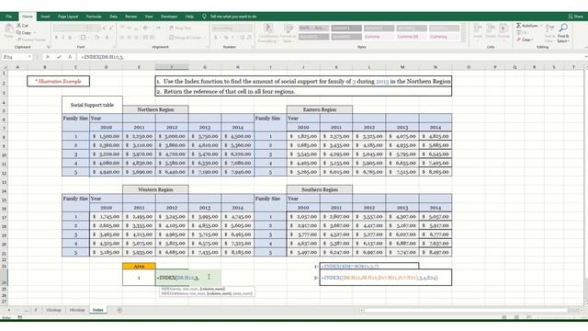Image resolution: width=588 pixels, height=331 pixels.
Task: Click Format Painter
Action: 31,40
